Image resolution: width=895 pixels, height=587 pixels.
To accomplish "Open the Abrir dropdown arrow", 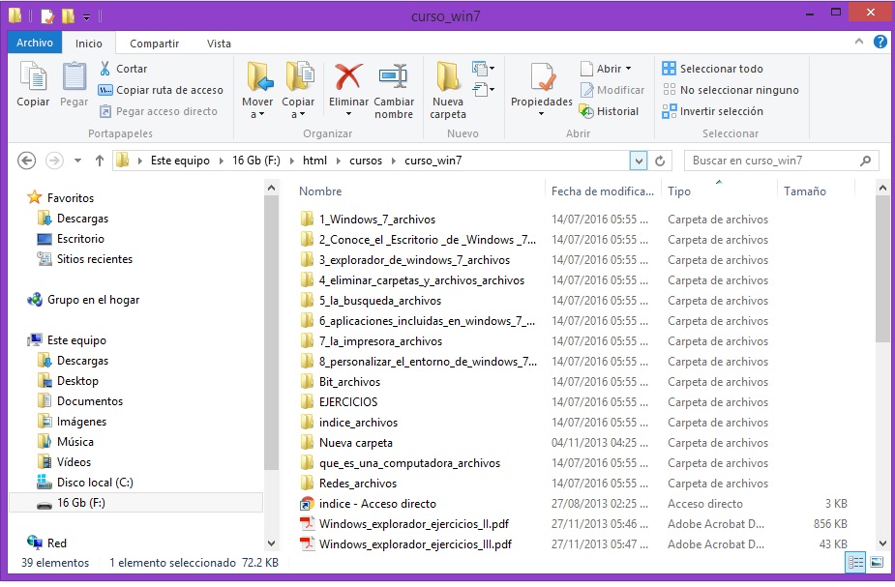I will point(628,69).
